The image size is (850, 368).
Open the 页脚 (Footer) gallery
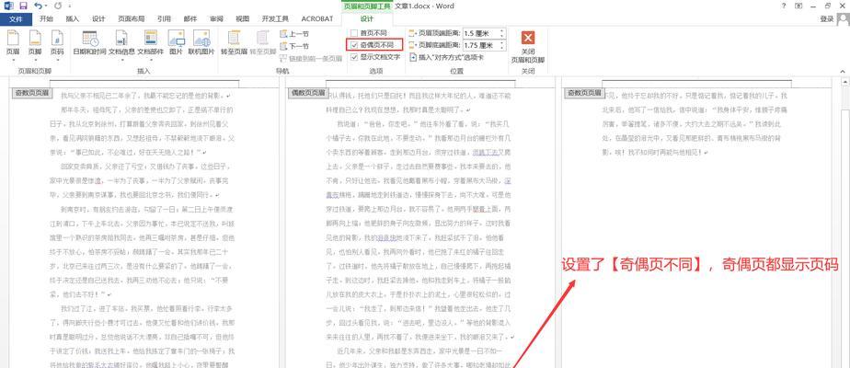click(x=35, y=44)
